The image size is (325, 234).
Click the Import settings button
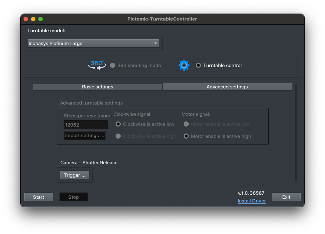pyautogui.click(x=85, y=135)
